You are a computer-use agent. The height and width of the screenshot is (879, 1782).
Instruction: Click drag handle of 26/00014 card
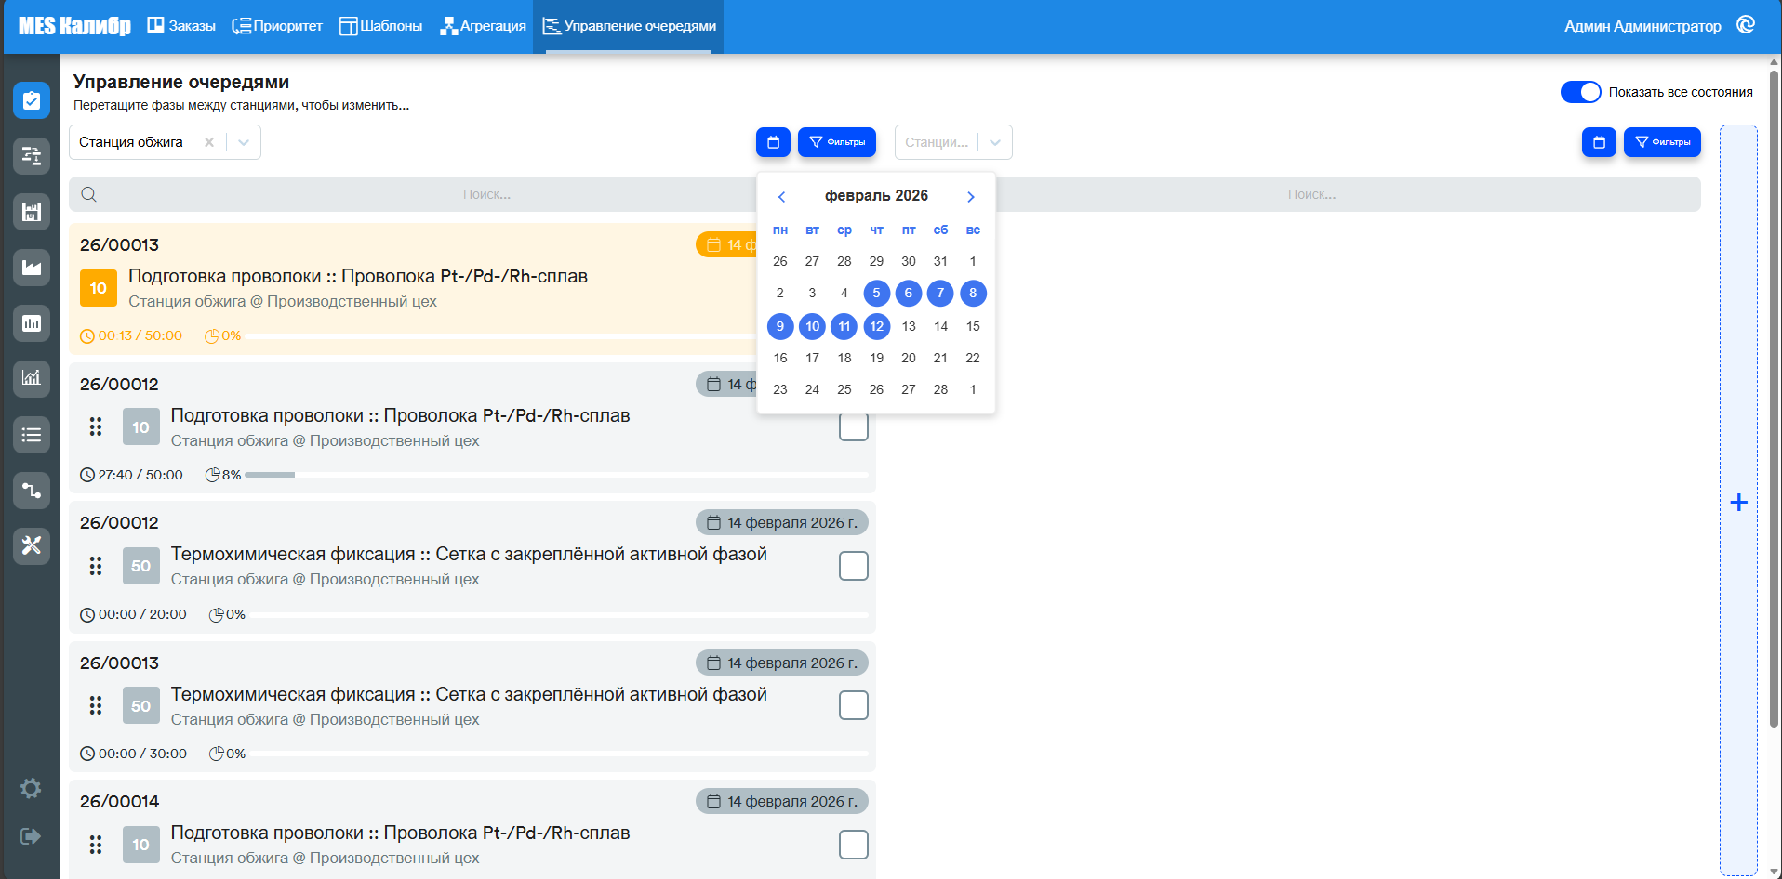95,845
